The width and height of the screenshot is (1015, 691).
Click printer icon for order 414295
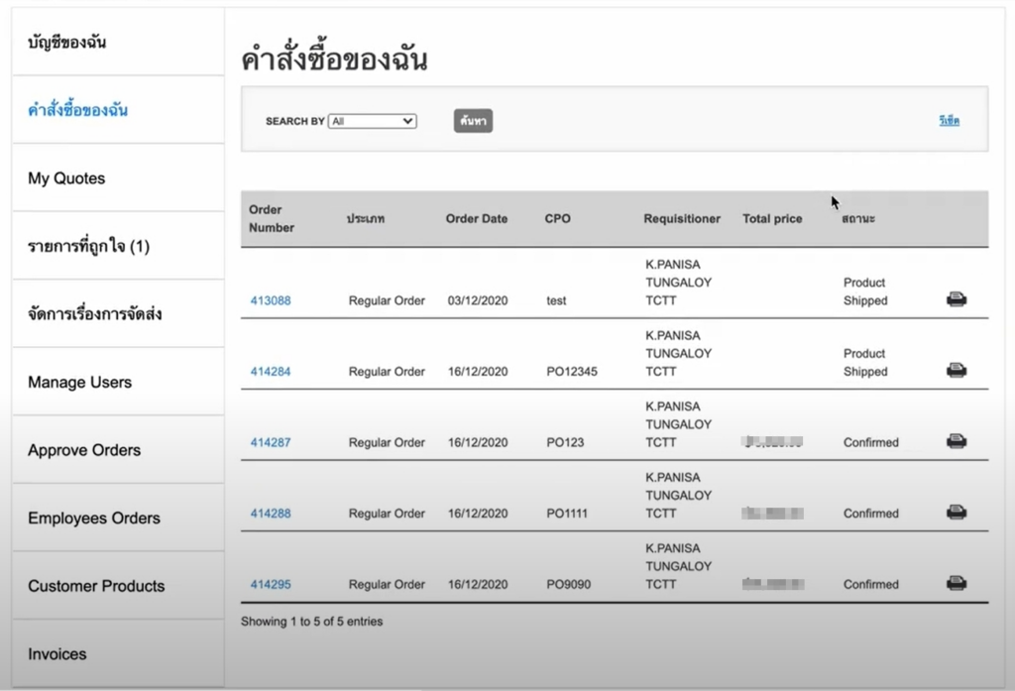956,584
